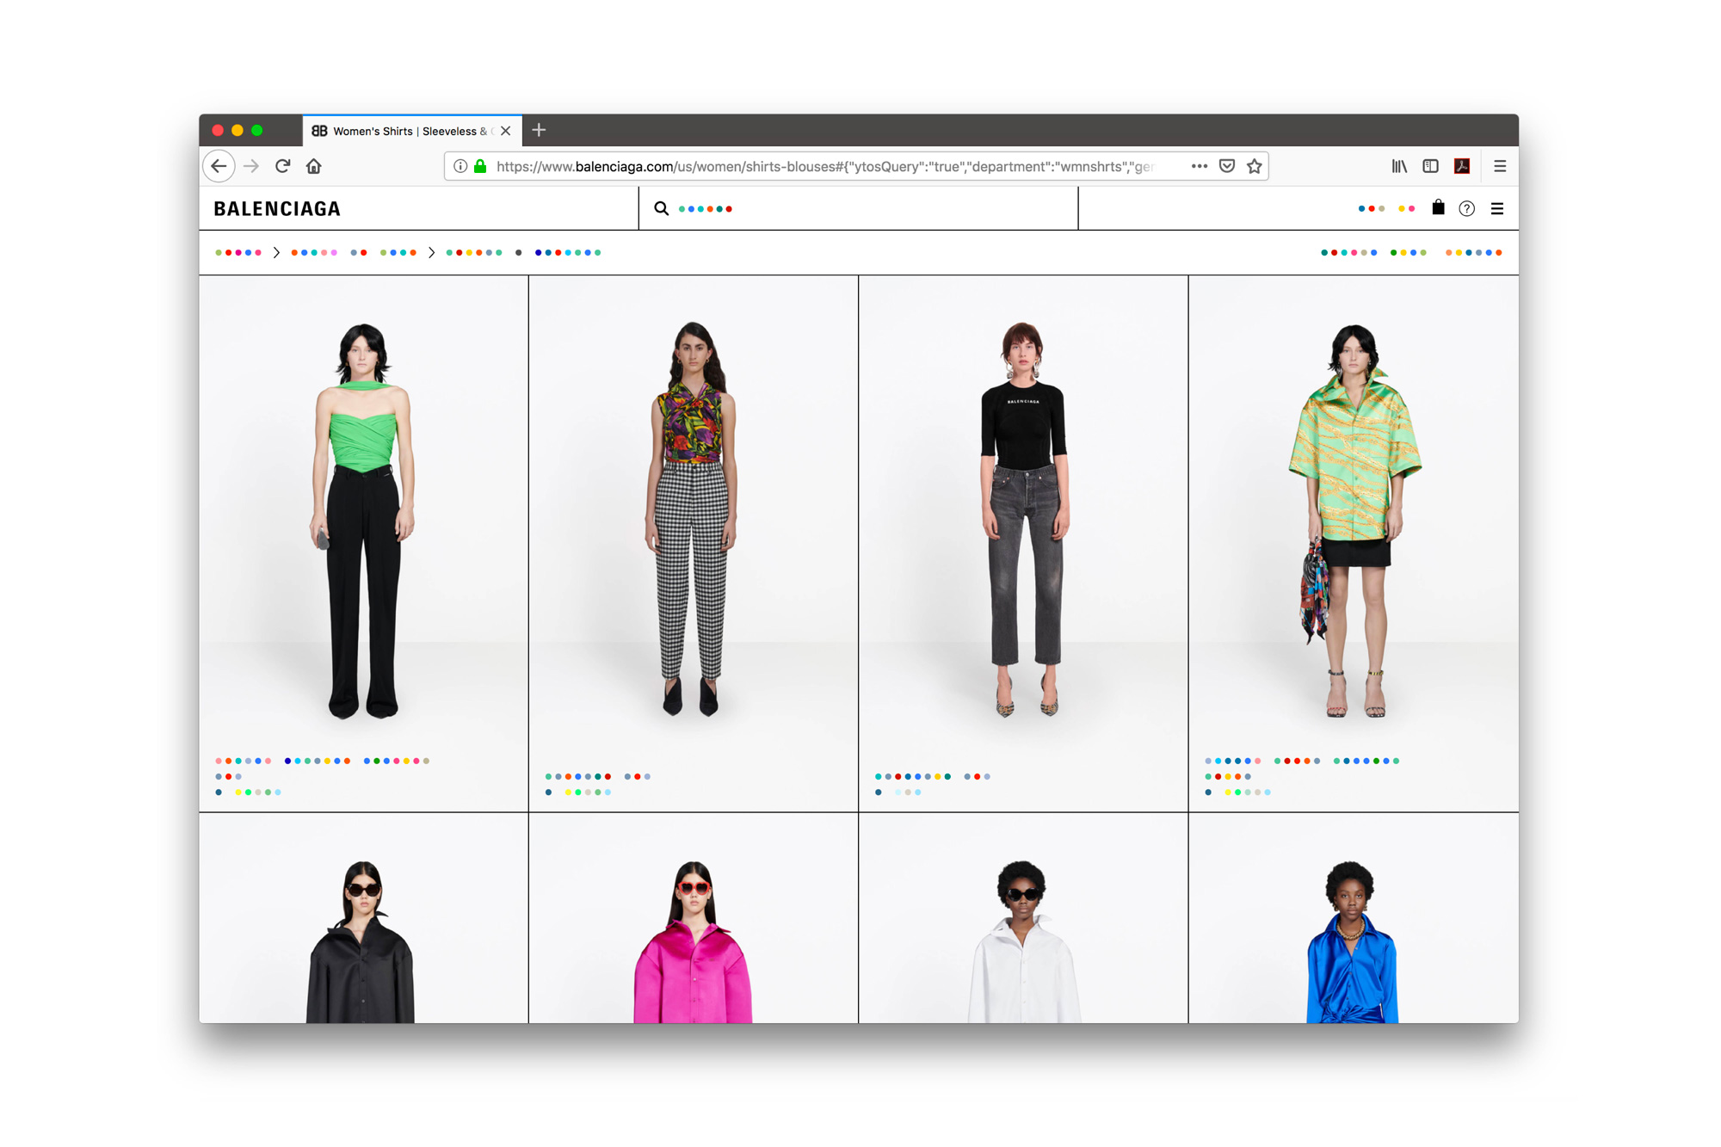Viewport: 1721px width, 1147px height.
Task: Reload the current Balenciaga page
Action: pyautogui.click(x=282, y=166)
